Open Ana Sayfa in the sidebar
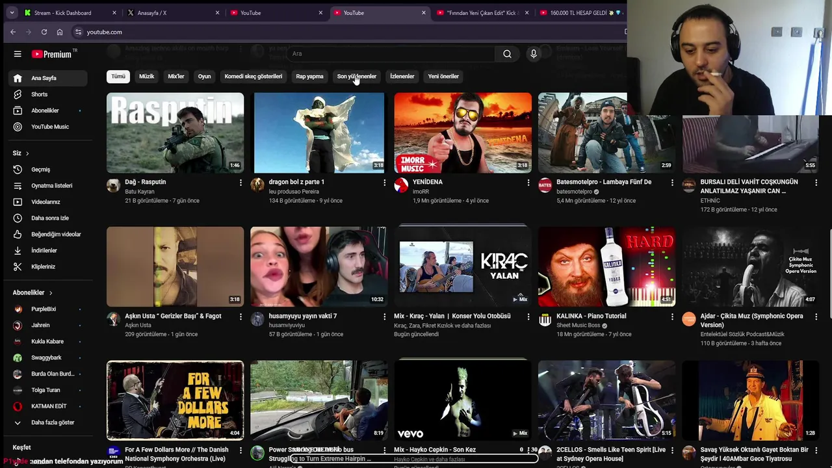Image resolution: width=832 pixels, height=468 pixels. click(x=49, y=78)
